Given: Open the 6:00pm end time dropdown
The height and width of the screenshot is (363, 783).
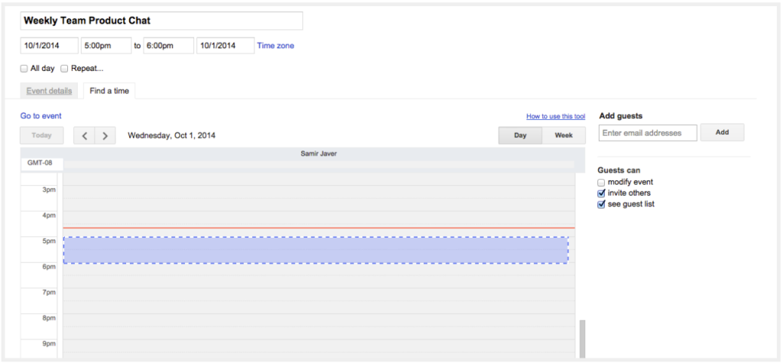Looking at the screenshot, I should coord(168,46).
